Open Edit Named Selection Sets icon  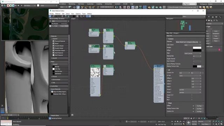98,7
